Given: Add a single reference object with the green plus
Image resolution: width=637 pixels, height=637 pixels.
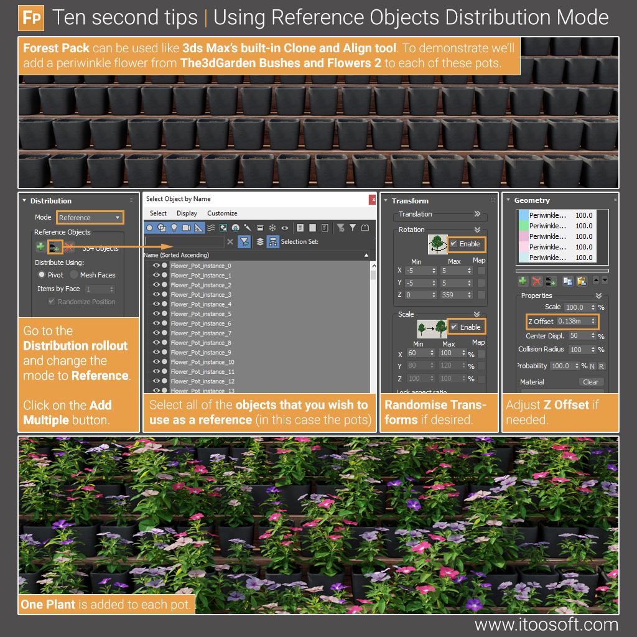Looking at the screenshot, I should [x=40, y=246].
